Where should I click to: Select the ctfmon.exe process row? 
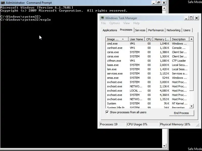147,61
